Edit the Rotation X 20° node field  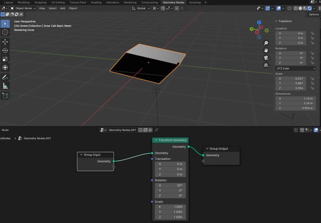point(170,185)
